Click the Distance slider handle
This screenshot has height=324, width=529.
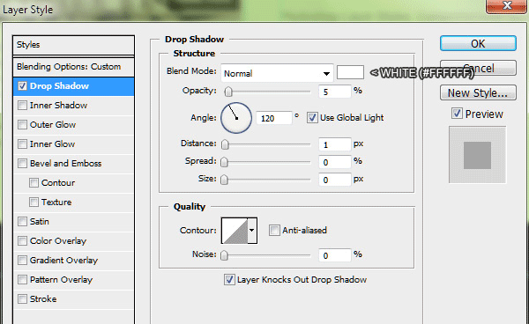pyautogui.click(x=225, y=144)
